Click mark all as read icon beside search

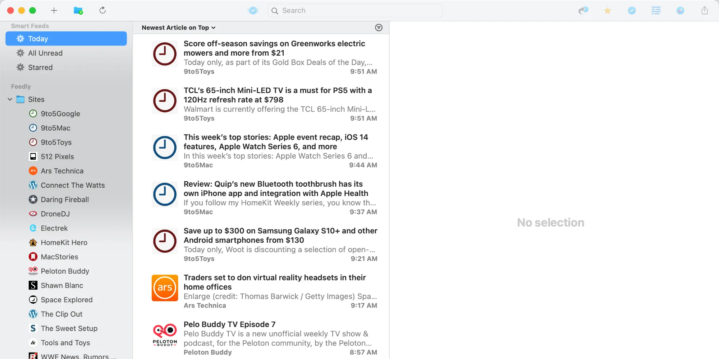pos(253,10)
